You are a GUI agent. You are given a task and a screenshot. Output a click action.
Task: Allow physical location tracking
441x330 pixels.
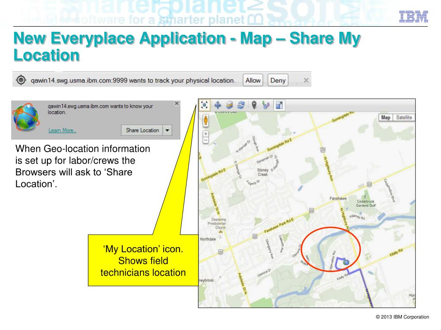[x=253, y=80]
